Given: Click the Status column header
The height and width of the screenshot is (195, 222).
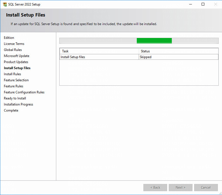Looking at the screenshot, I should point(178,51).
